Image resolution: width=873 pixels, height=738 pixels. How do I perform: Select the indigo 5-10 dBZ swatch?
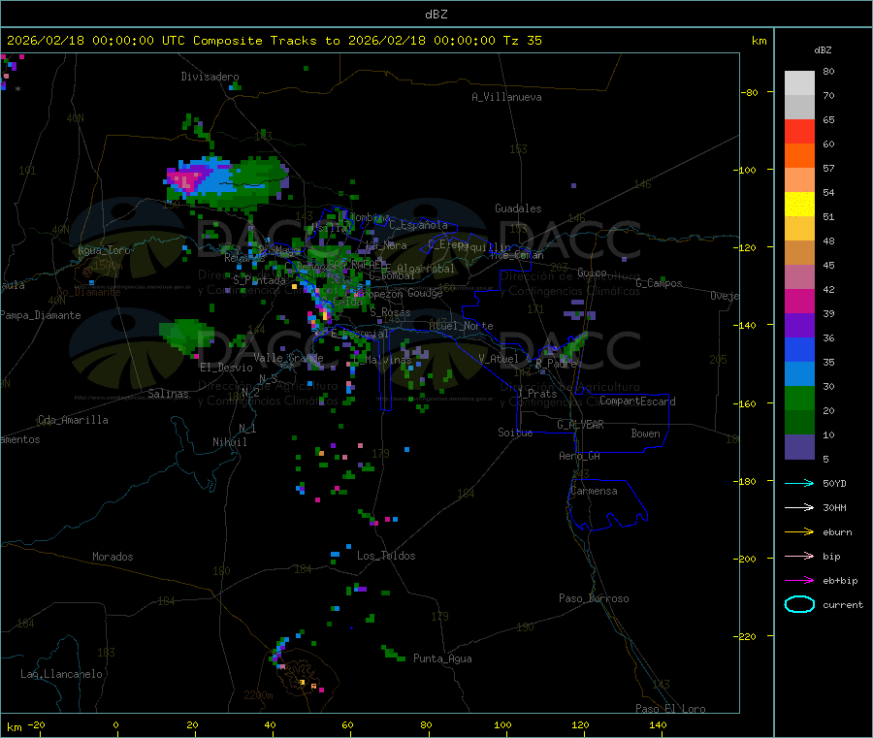coord(799,446)
